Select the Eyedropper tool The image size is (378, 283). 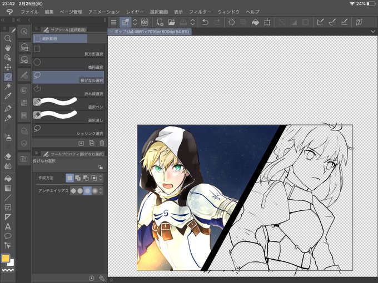click(x=8, y=96)
